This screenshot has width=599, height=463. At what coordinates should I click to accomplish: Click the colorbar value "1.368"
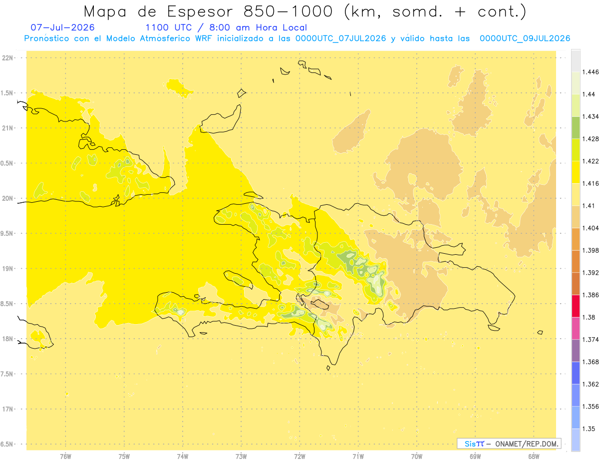click(591, 362)
